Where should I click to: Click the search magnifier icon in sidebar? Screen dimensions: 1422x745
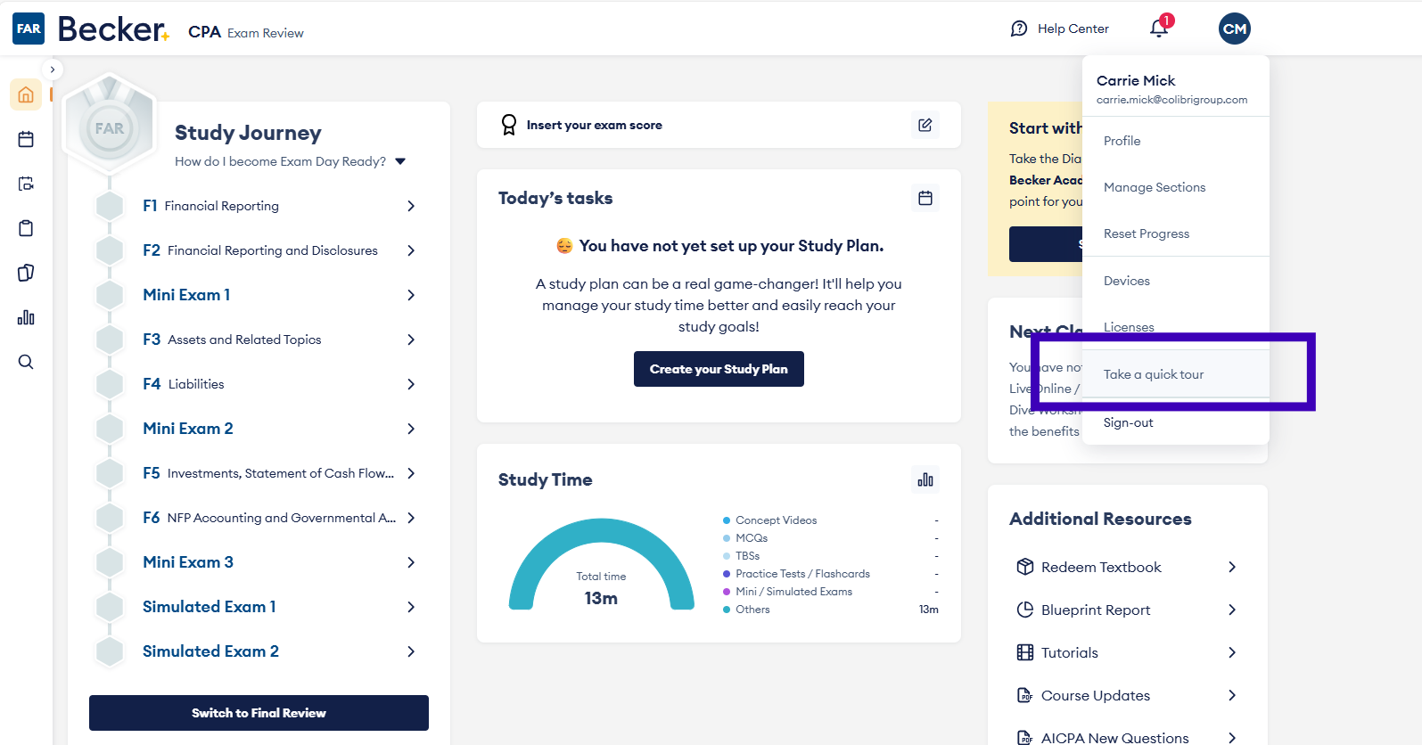pos(26,362)
